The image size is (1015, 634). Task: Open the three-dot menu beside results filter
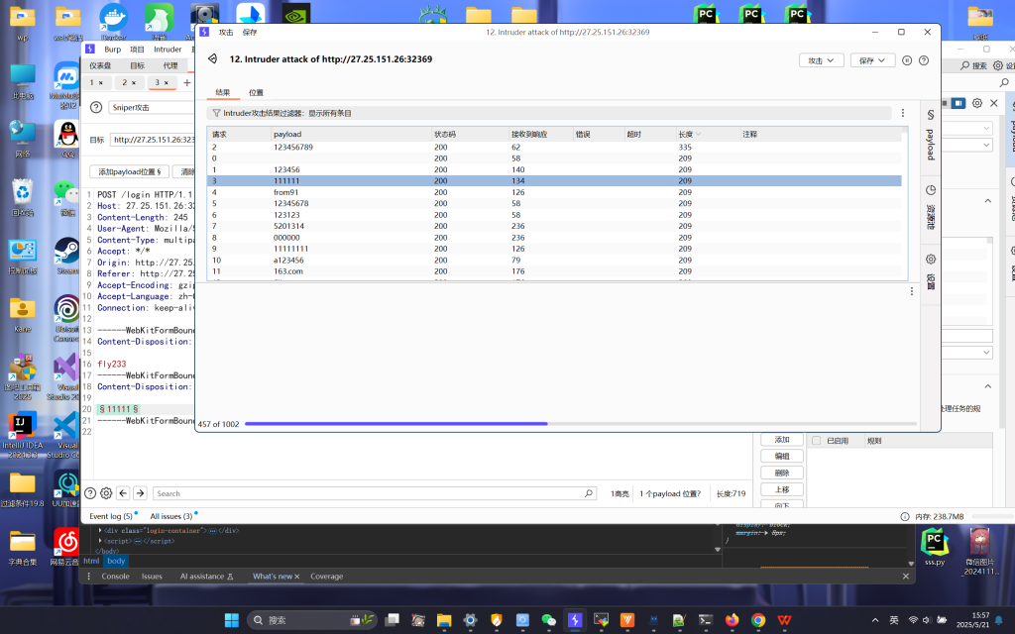point(903,113)
